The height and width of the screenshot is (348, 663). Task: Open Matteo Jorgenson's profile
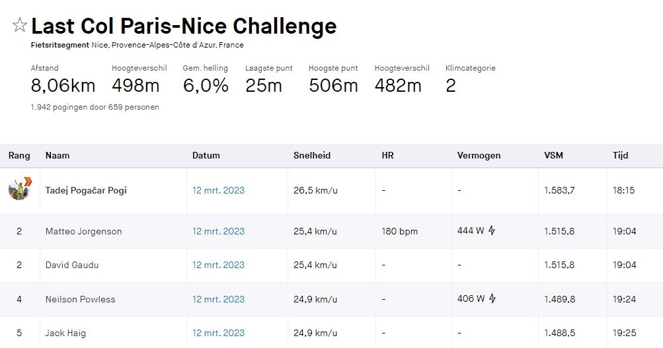84,231
